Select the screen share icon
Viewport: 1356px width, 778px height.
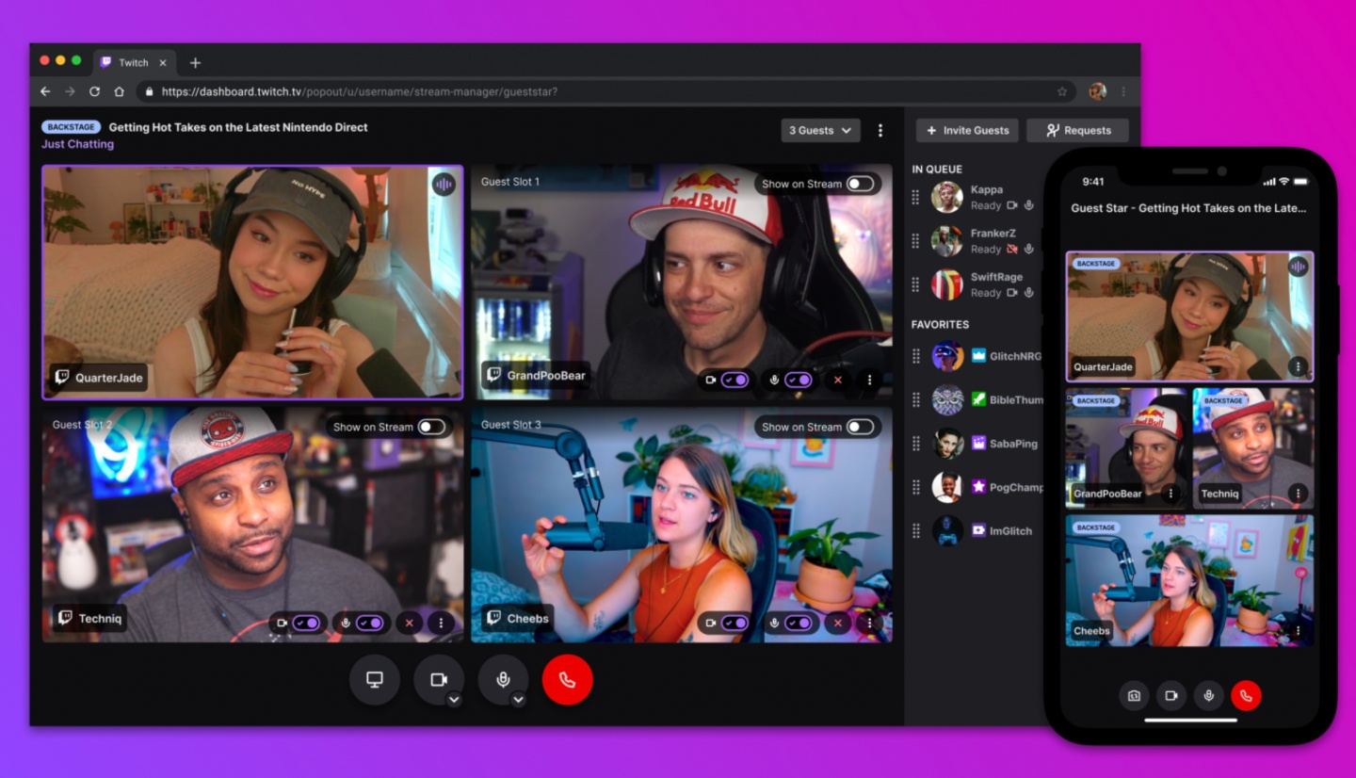pos(374,679)
